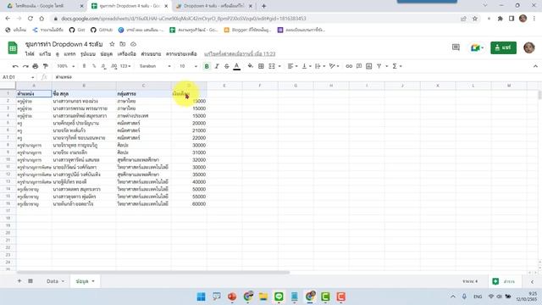Click the insert link icon

[349, 66]
